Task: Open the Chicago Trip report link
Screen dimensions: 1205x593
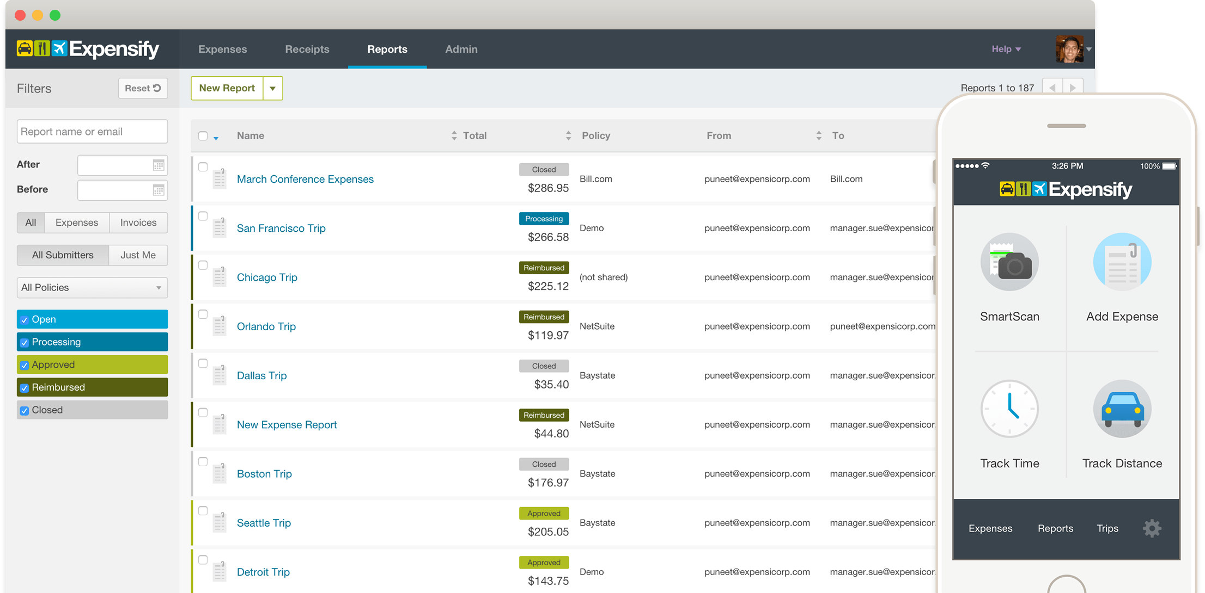Action: tap(267, 277)
